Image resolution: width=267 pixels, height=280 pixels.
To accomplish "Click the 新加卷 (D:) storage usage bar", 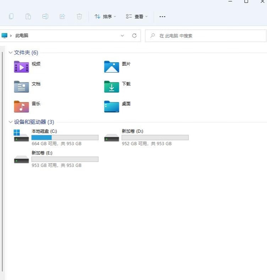I will click(x=155, y=137).
